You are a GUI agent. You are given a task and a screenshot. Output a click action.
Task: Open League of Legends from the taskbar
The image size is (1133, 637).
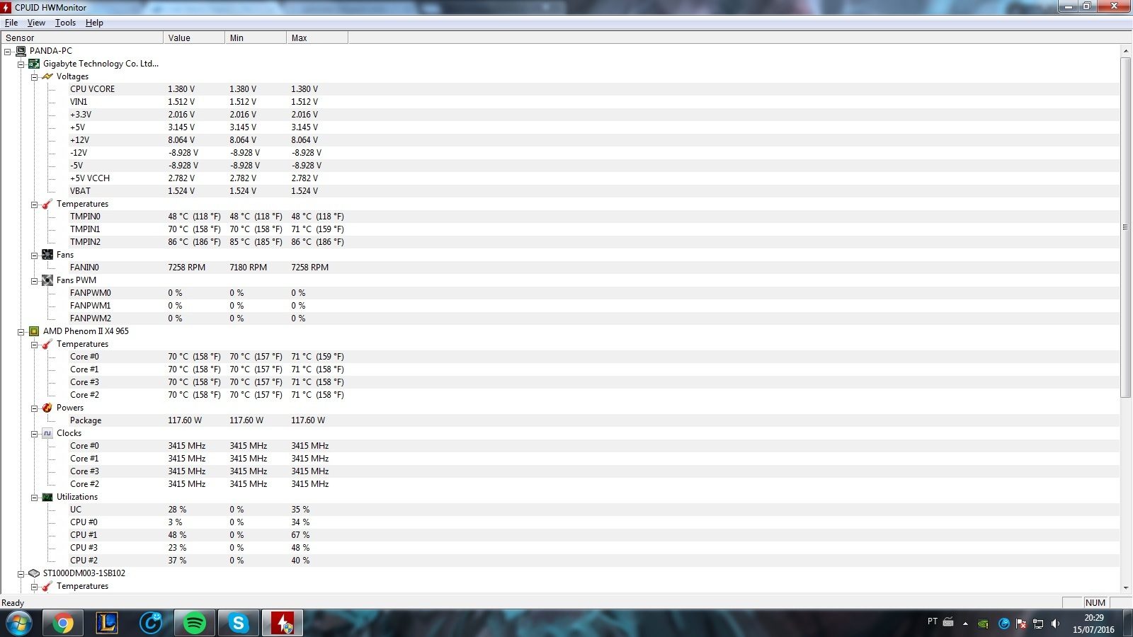[106, 623]
